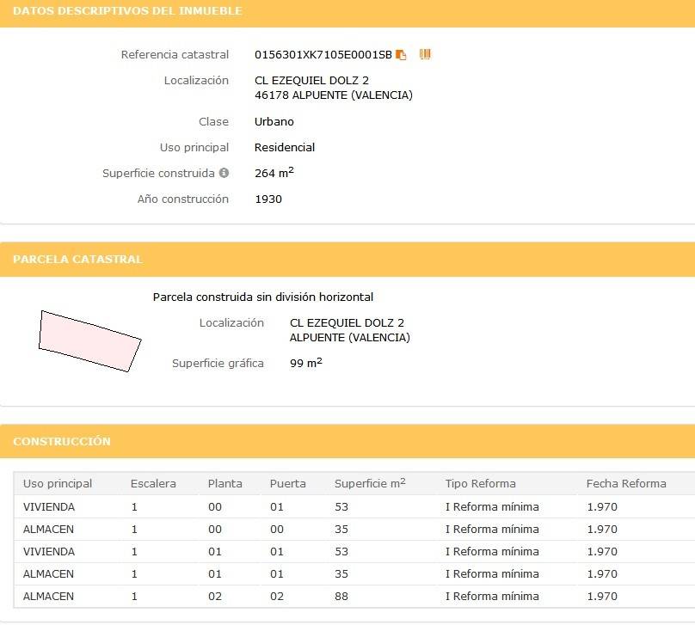This screenshot has width=695, height=625.
Task: Click the CONSTRUCCIÓN section header
Action: 62,441
